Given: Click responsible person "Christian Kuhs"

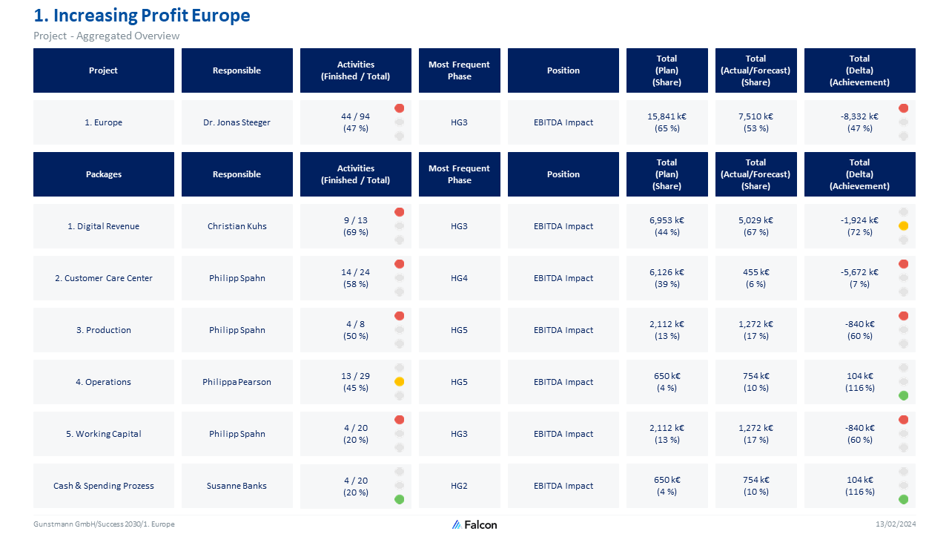Looking at the screenshot, I should (x=237, y=225).
